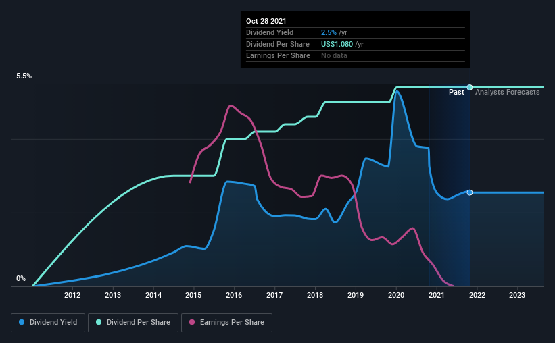Toggle the Dividend Yield legend button
This screenshot has width=555, height=343.
(x=48, y=323)
